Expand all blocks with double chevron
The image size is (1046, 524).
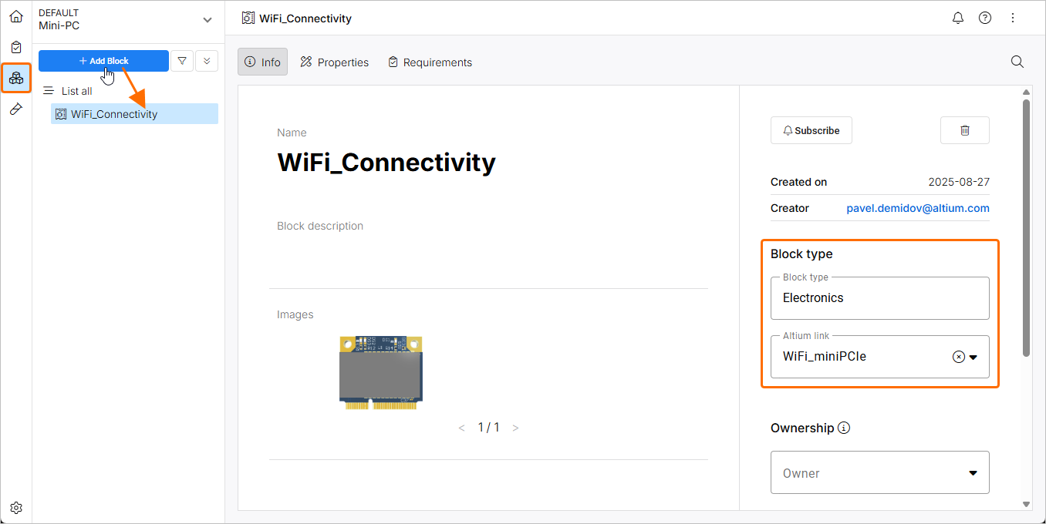tap(207, 61)
